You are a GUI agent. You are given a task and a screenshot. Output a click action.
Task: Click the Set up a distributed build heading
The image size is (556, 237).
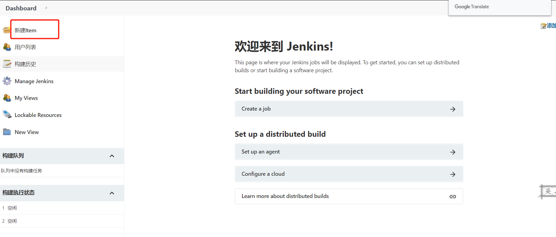280,134
